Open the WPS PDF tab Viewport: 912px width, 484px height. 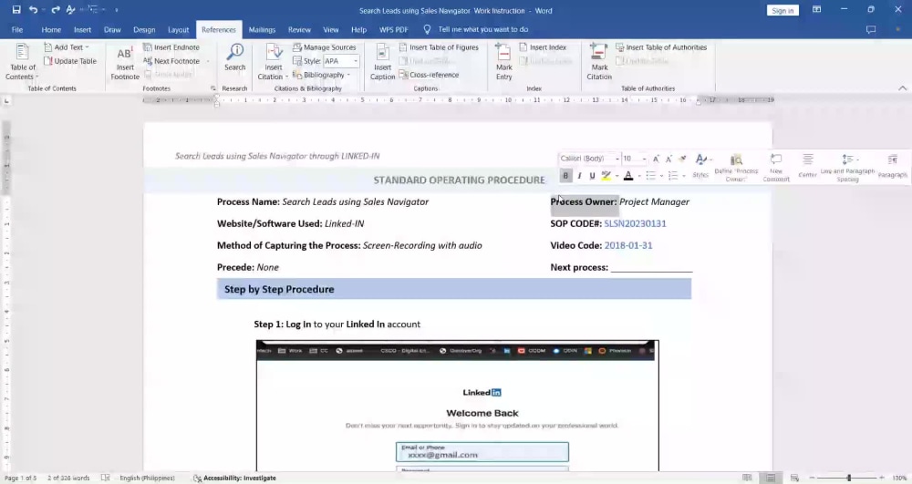coord(394,29)
